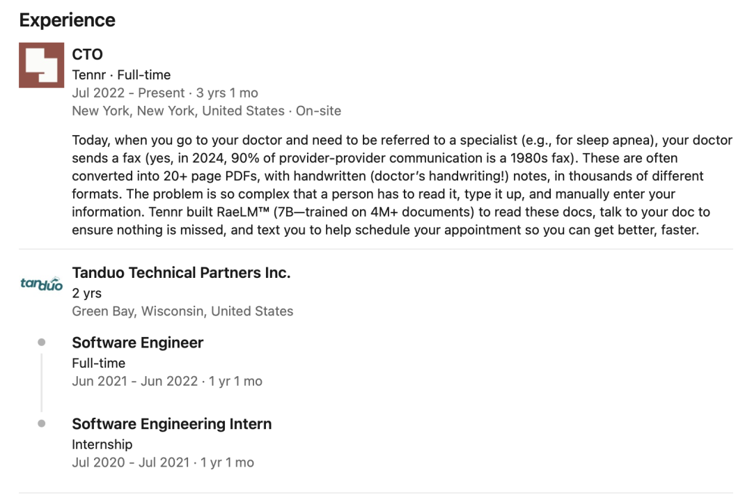Click the Software Engineer timeline bullet
Viewport: 752px width, 500px height.
[42, 342]
